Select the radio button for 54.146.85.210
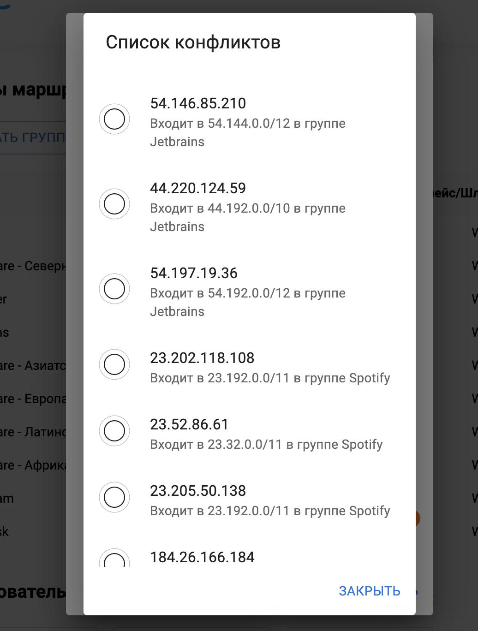The height and width of the screenshot is (631, 478). click(114, 119)
